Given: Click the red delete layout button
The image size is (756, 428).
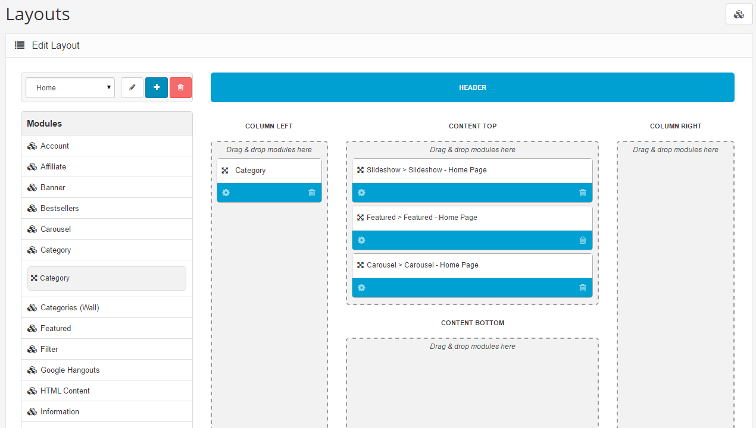Looking at the screenshot, I should (x=180, y=87).
